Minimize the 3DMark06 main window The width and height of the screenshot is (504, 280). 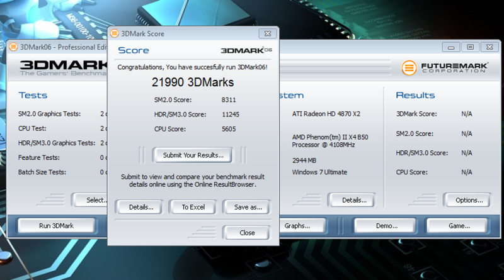click(x=450, y=47)
